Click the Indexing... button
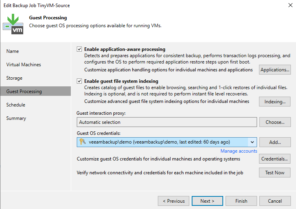This screenshot has height=209, width=296. (275, 102)
